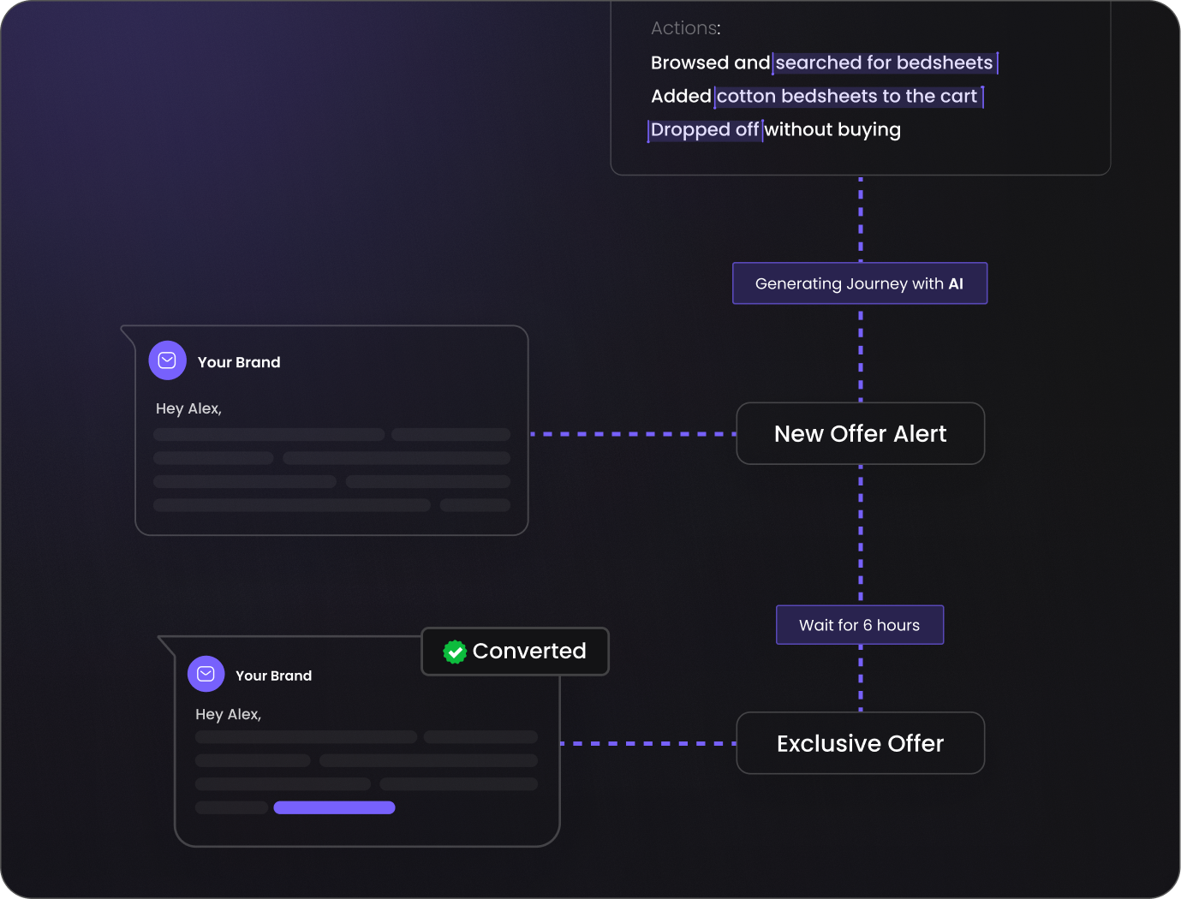Screen dimensions: 1181x899
Task: Click the 'Actions:' heading
Action: tap(685, 28)
